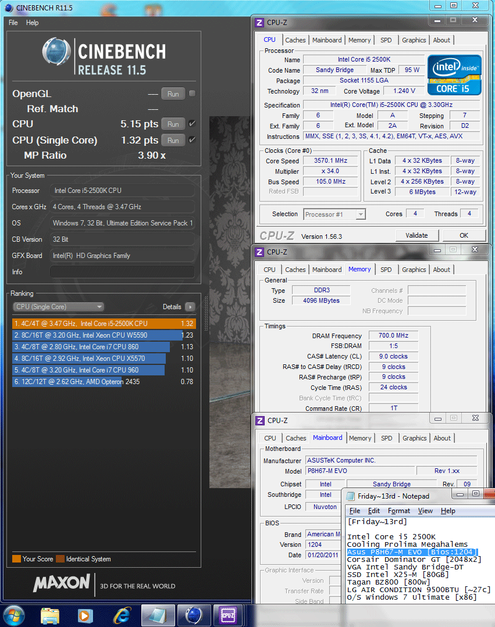Select ranking row Intel Xeon CPU X5570
This screenshot has width=495, height=627.
coord(104,359)
